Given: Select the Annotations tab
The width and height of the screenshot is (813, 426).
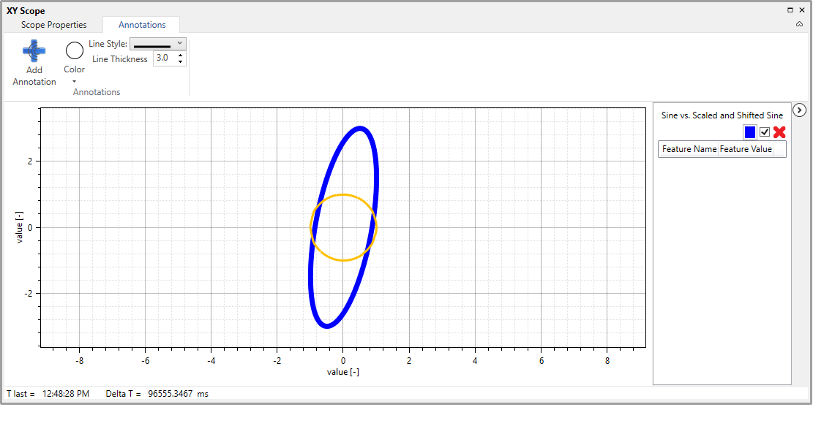Looking at the screenshot, I should (x=142, y=25).
